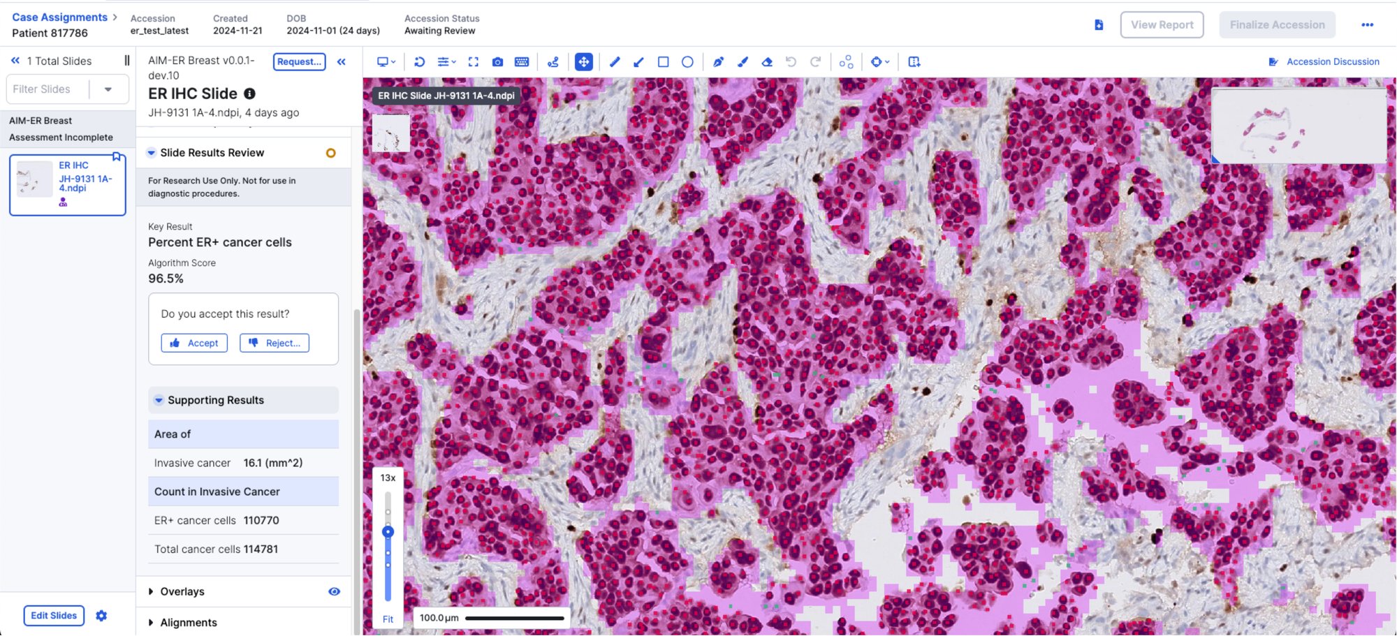Click the 13x magnification label

(x=388, y=478)
